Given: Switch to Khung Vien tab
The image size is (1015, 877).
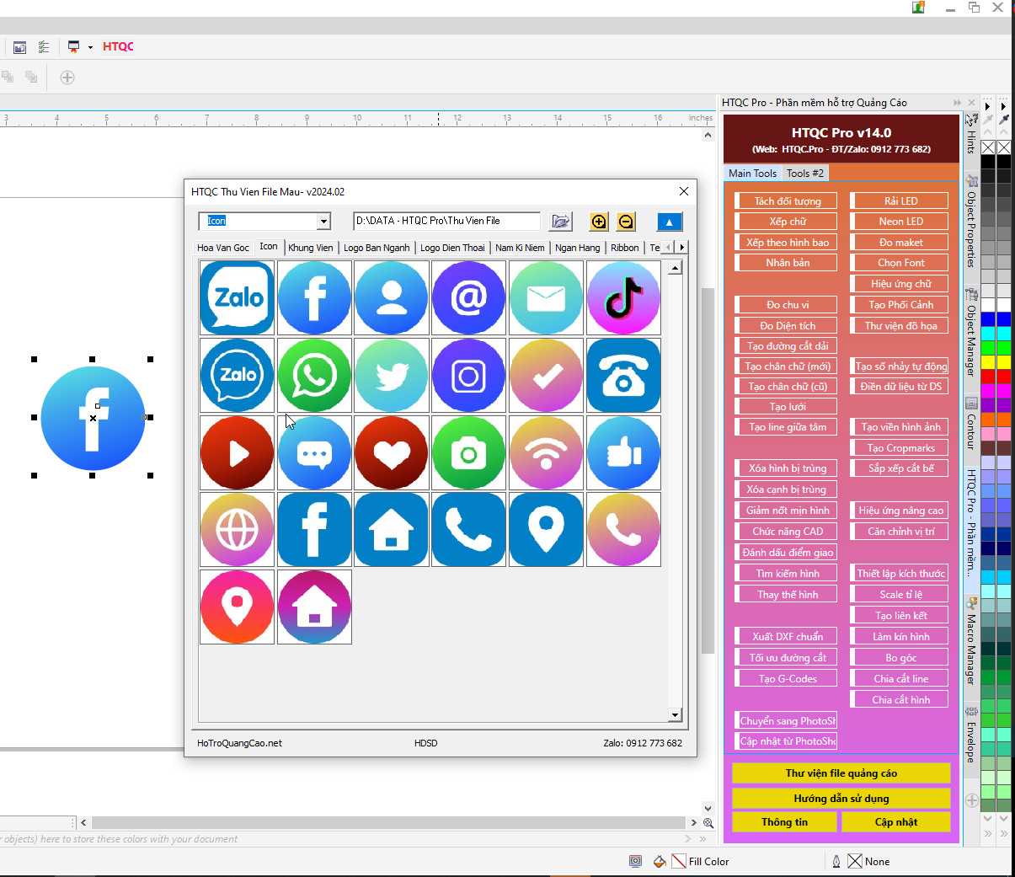Looking at the screenshot, I should point(311,248).
